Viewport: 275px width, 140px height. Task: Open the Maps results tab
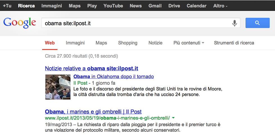101,43
